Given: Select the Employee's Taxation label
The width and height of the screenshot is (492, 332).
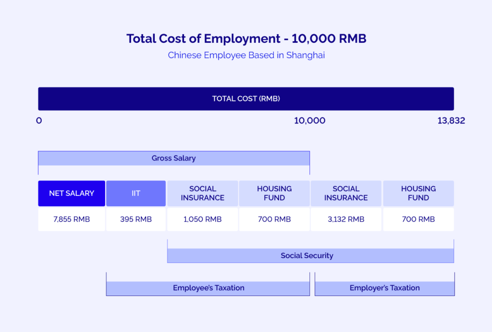Looking at the screenshot, I should (208, 287).
